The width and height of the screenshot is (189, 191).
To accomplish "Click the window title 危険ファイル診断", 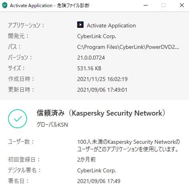I will point(73,6).
